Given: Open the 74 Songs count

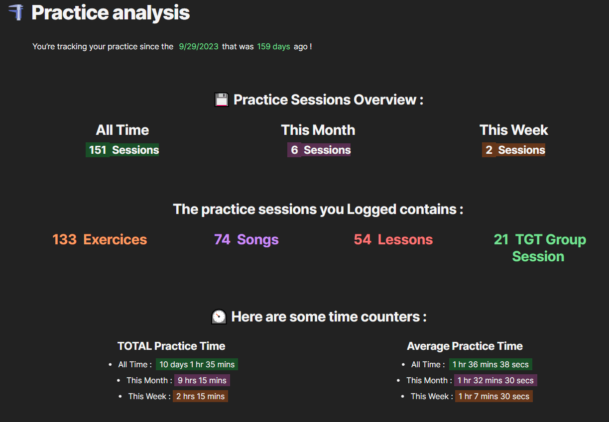Looking at the screenshot, I should click(246, 240).
